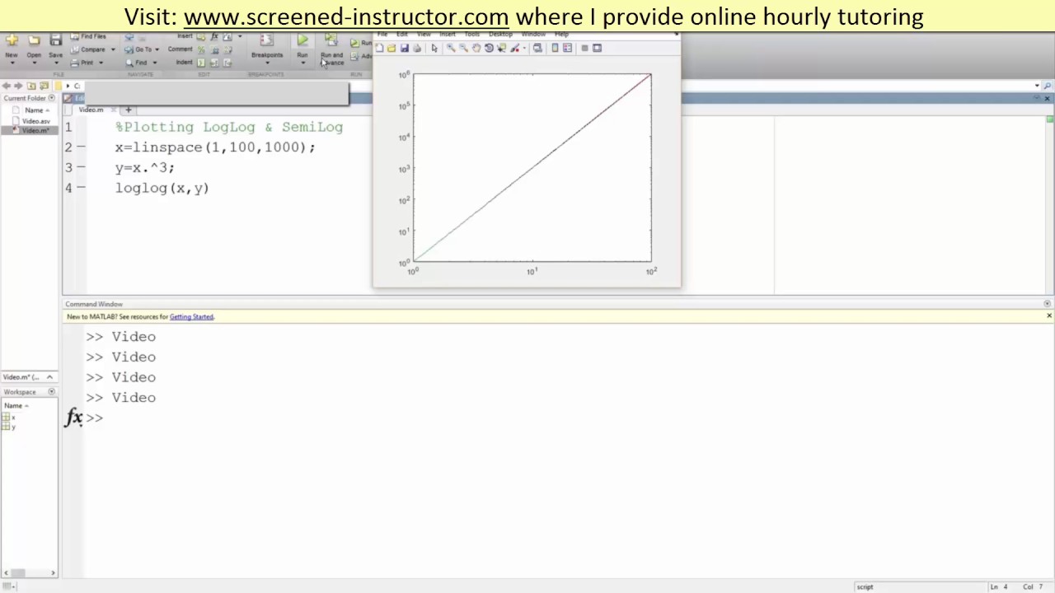
Task: Select the Rotate 3D tool
Action: click(x=489, y=48)
